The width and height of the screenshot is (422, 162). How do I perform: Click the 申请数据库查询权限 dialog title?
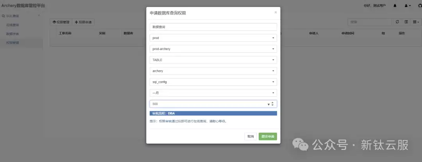(168, 13)
